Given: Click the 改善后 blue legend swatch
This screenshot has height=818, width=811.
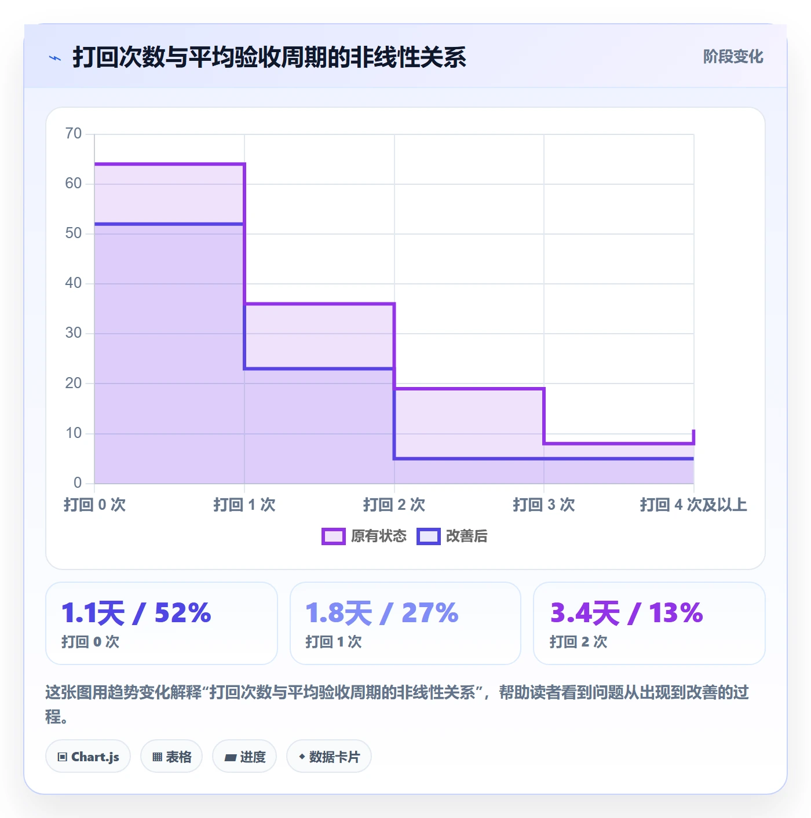Looking at the screenshot, I should click(x=429, y=536).
